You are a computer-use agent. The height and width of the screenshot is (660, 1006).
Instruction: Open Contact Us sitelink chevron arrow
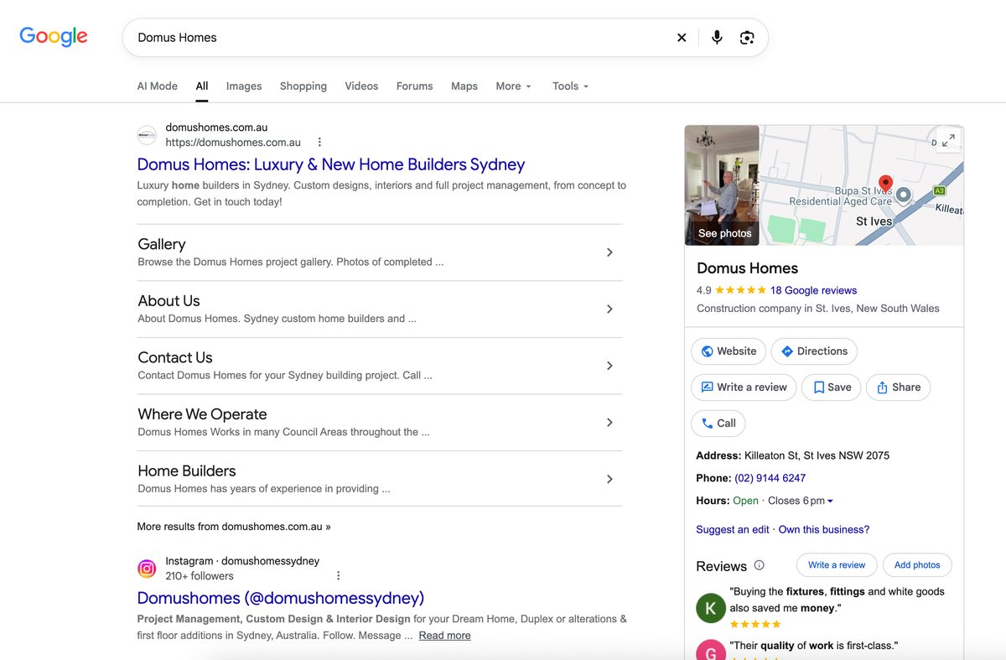pyautogui.click(x=609, y=366)
